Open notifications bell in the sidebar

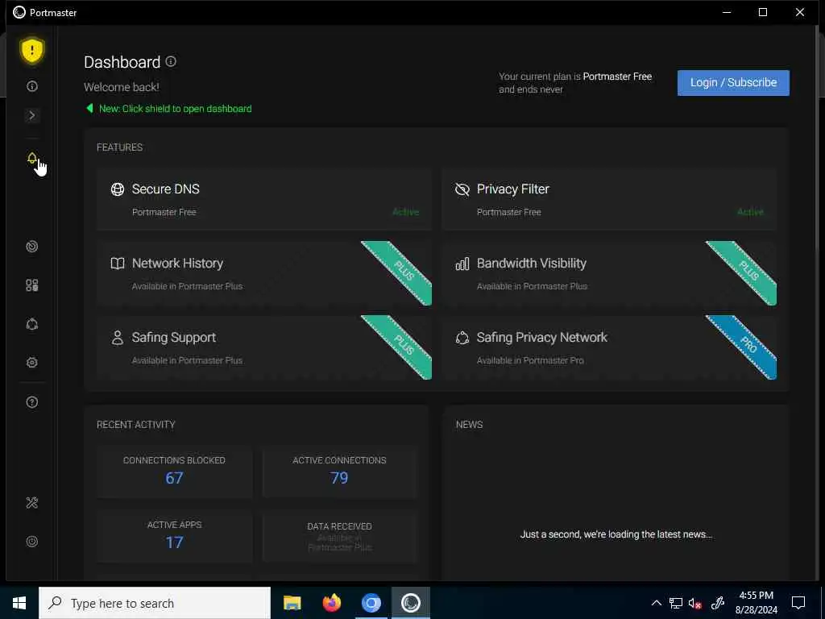pos(32,158)
